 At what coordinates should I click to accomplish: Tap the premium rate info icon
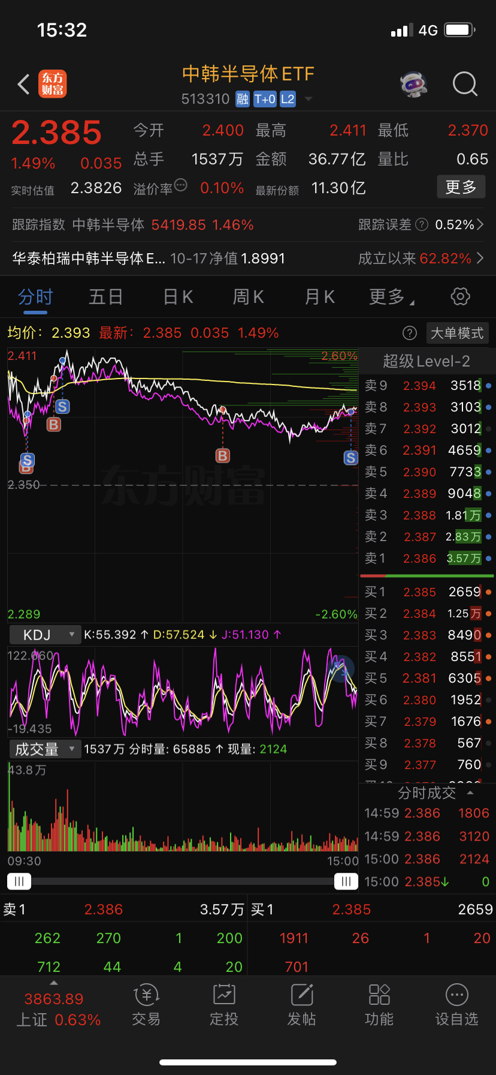pyautogui.click(x=180, y=185)
